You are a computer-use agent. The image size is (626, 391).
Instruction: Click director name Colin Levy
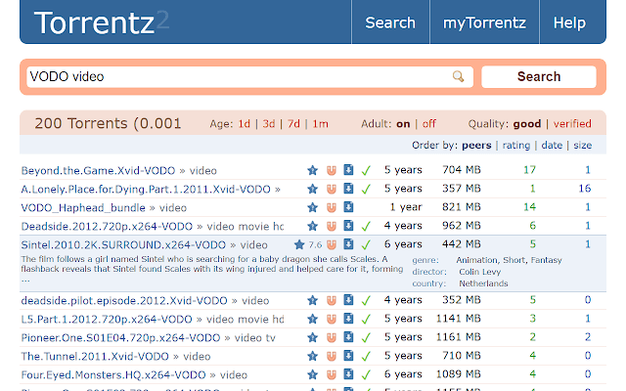[x=479, y=272]
